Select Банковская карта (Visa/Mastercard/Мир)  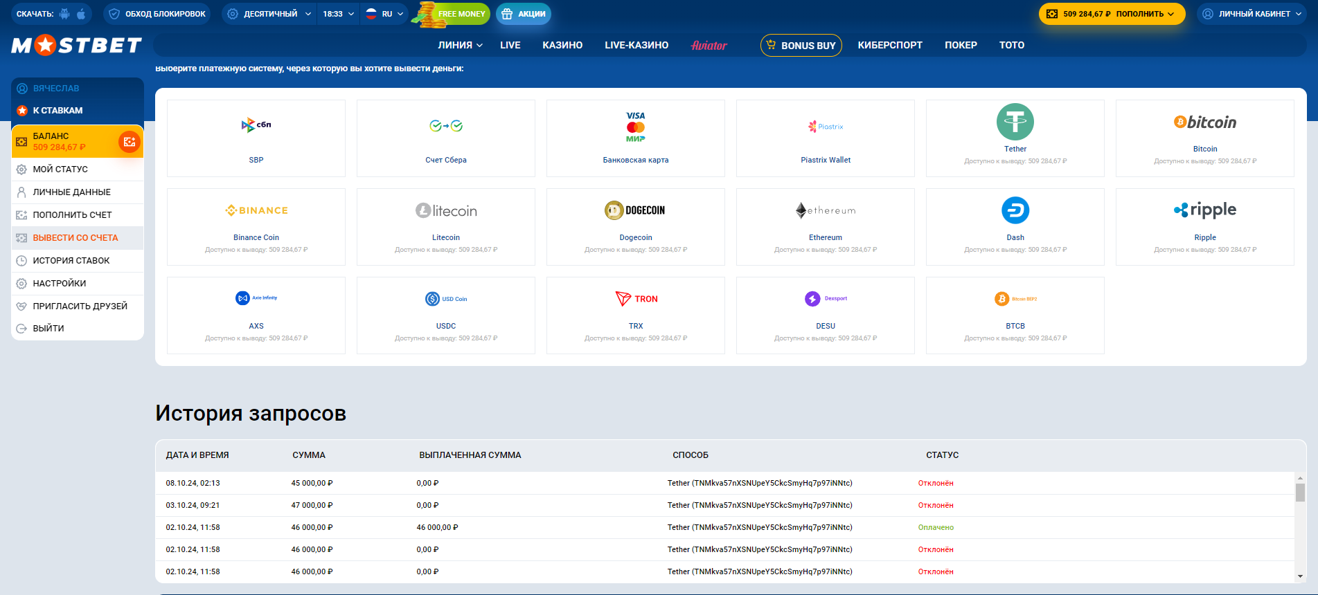636,138
